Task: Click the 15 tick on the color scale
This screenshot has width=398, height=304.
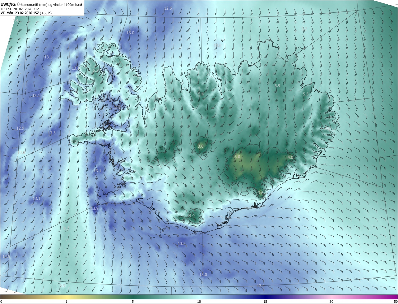Action: tap(265, 302)
